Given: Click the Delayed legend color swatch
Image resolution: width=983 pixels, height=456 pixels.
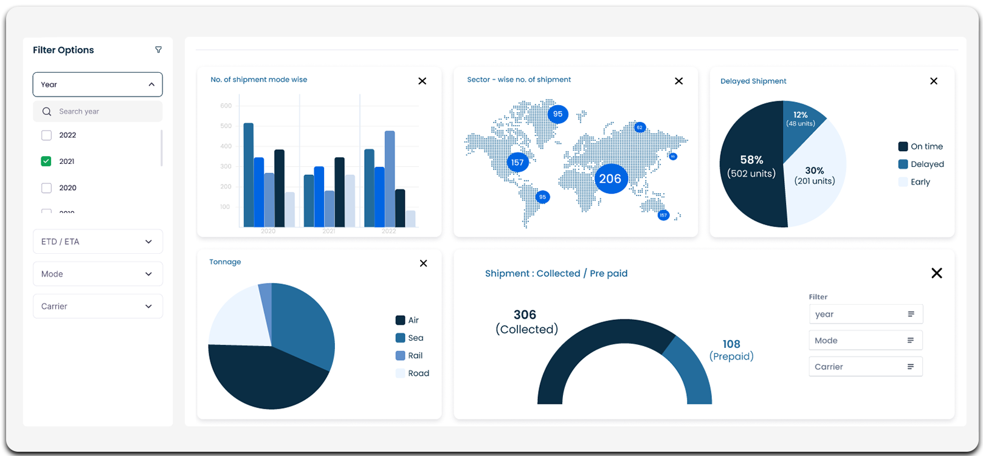Looking at the screenshot, I should 903,165.
